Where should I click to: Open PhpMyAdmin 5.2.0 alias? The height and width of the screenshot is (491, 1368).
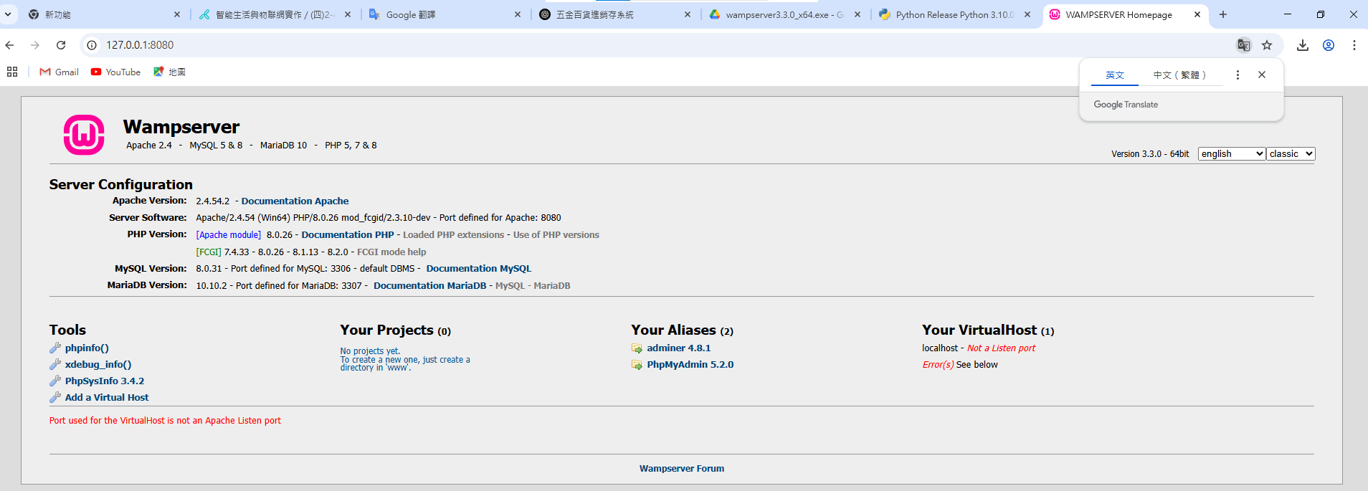click(690, 365)
